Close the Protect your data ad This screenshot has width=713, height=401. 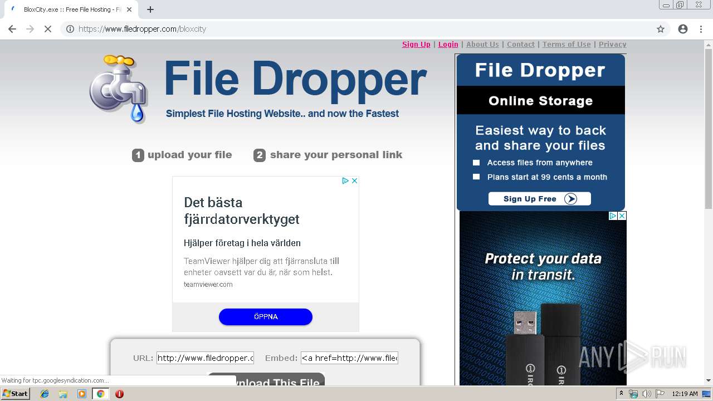(x=622, y=216)
